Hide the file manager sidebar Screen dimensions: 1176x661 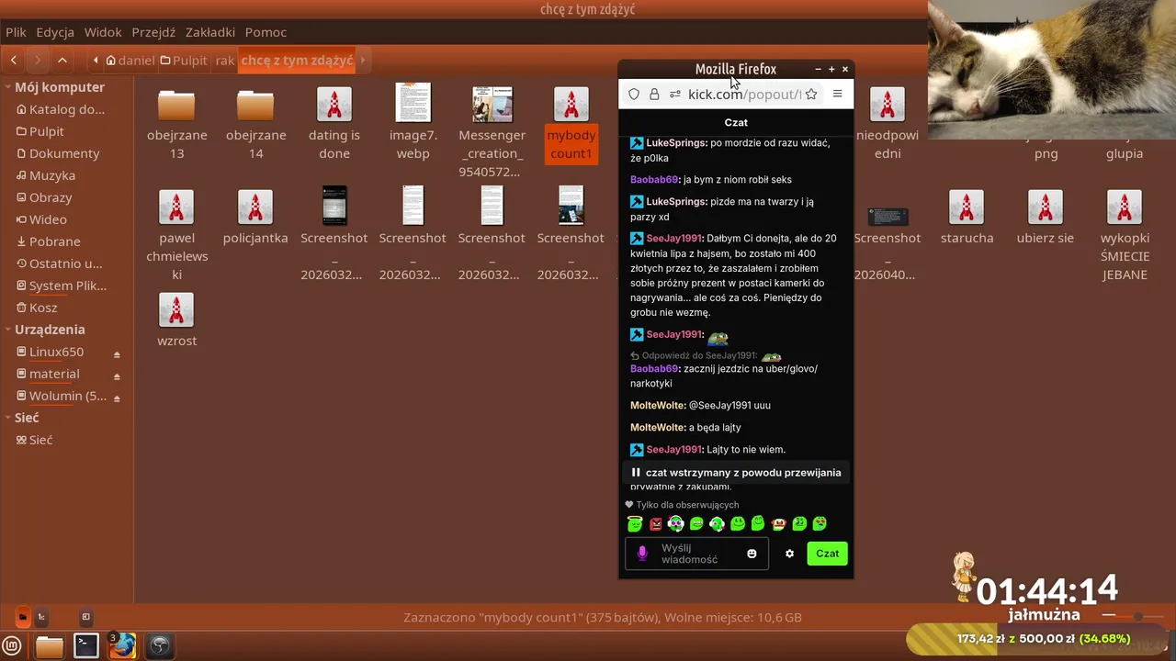85,617
